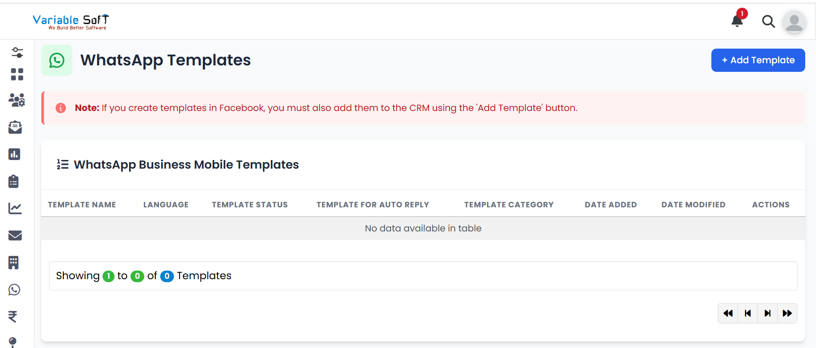The width and height of the screenshot is (816, 348).
Task: Jump to the last templates page
Action: tap(787, 313)
